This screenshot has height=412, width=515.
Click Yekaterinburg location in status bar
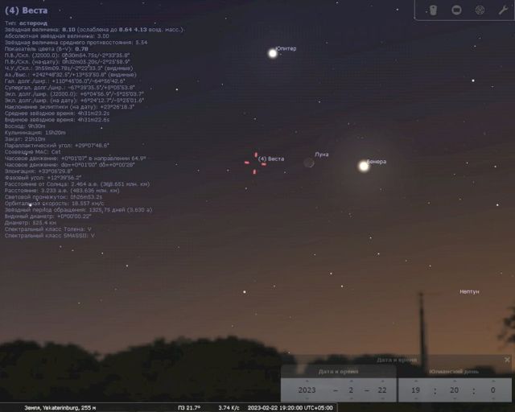point(48,407)
